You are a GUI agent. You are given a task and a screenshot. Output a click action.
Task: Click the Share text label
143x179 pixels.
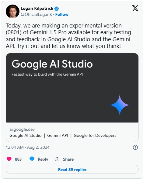(68, 159)
